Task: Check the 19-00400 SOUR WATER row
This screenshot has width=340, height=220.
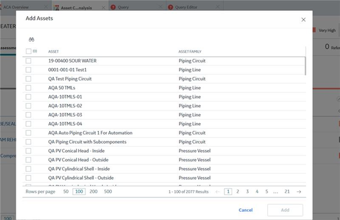Action: [x=28, y=61]
